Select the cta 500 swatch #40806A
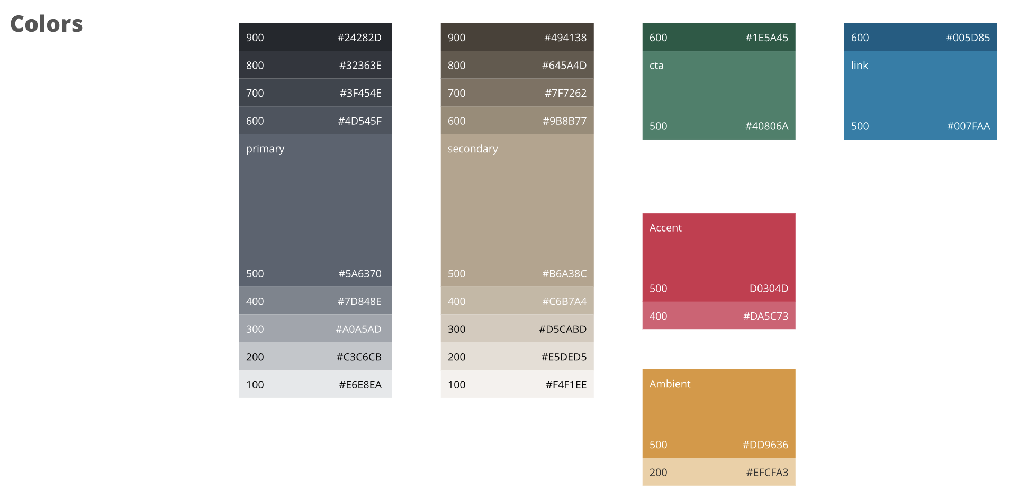 tap(718, 96)
